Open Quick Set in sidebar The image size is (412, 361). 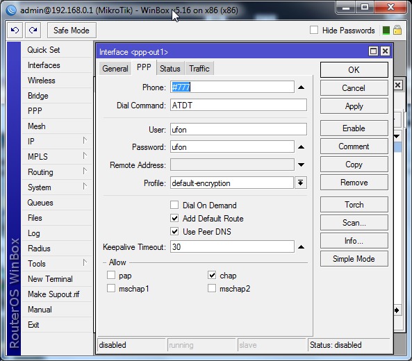pos(56,50)
